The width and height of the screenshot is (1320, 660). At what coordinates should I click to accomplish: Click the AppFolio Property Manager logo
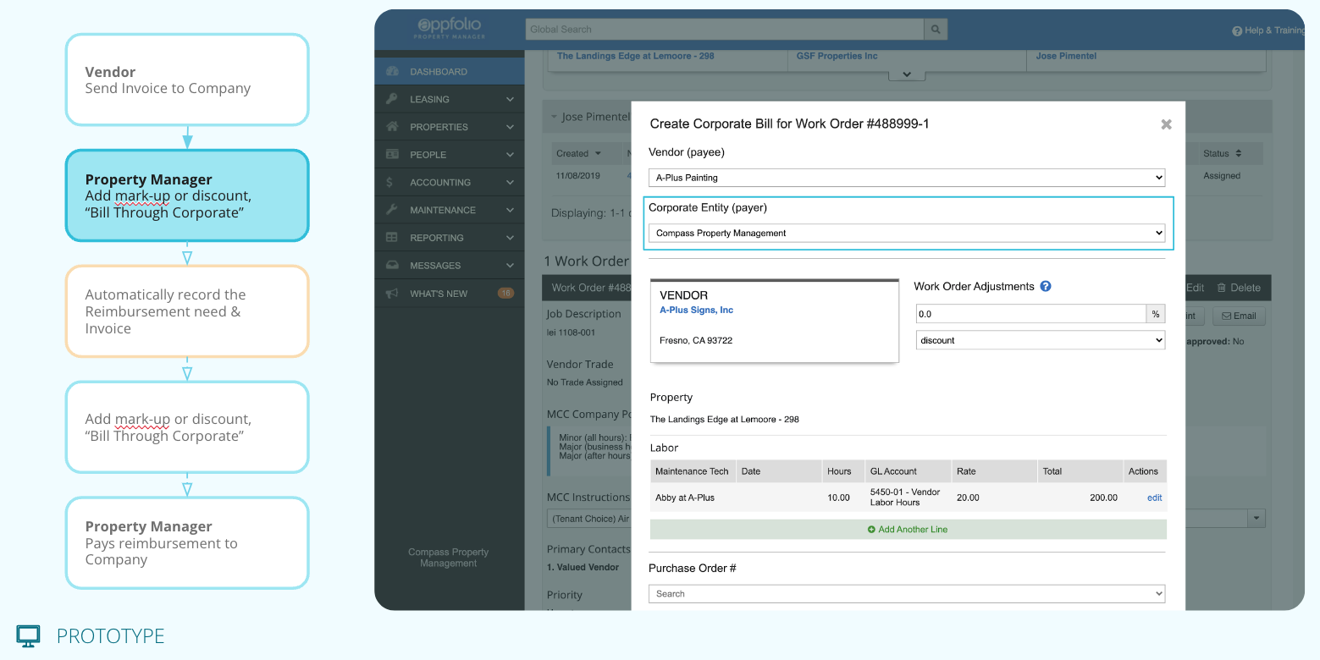(x=450, y=29)
